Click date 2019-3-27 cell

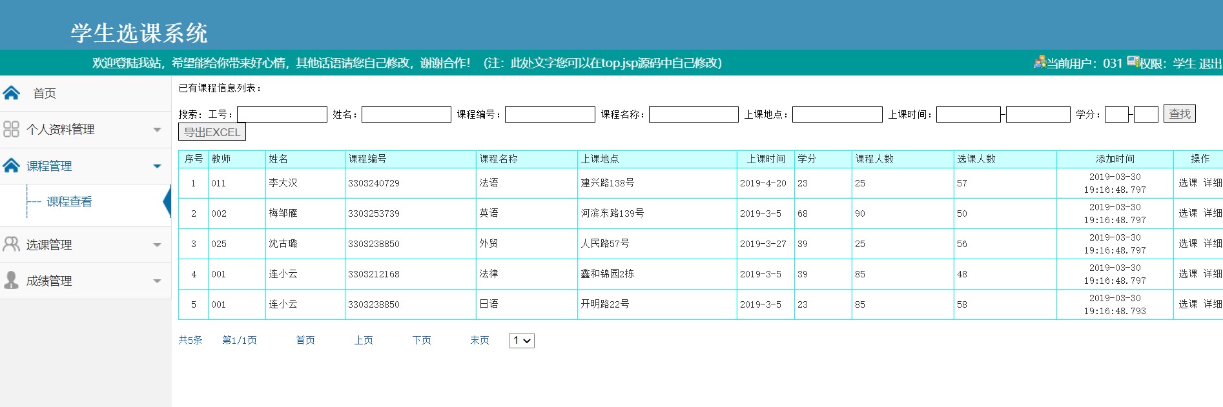[x=763, y=244]
